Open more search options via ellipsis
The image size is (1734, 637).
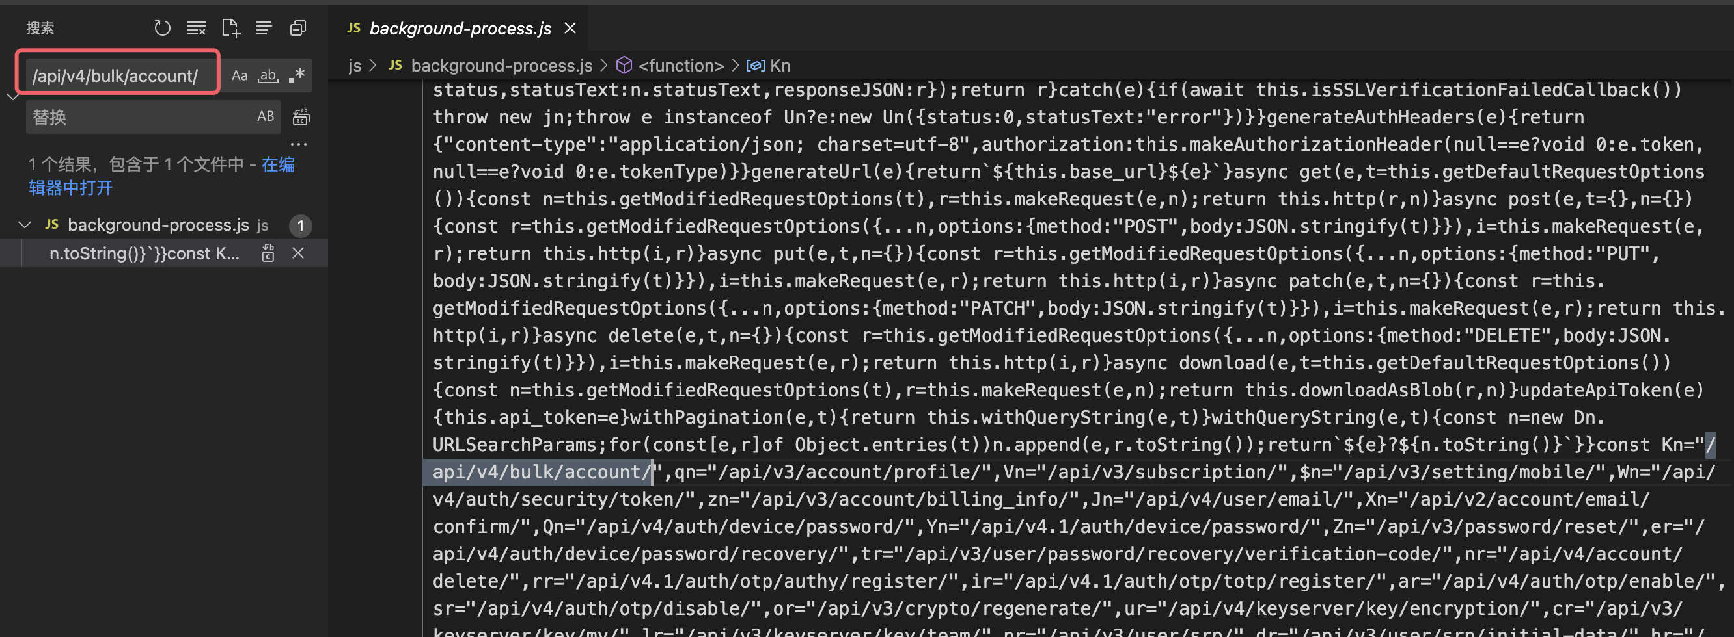click(299, 144)
